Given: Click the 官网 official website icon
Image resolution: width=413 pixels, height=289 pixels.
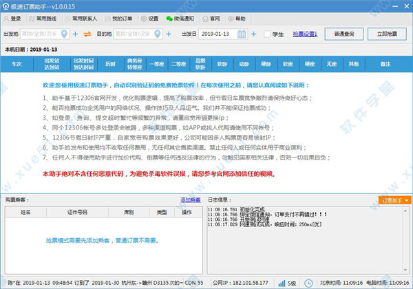Looking at the screenshot, I should pyautogui.click(x=211, y=18).
